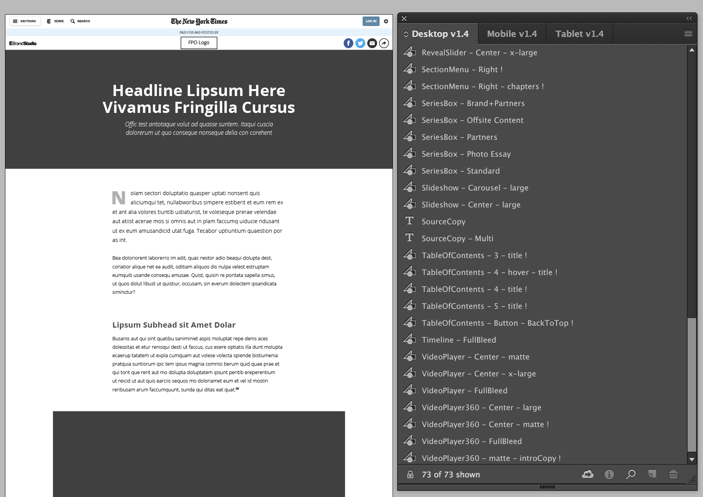Select SeriesBox – Offsite Content item
Screen dimensions: 703x497
(542, 120)
